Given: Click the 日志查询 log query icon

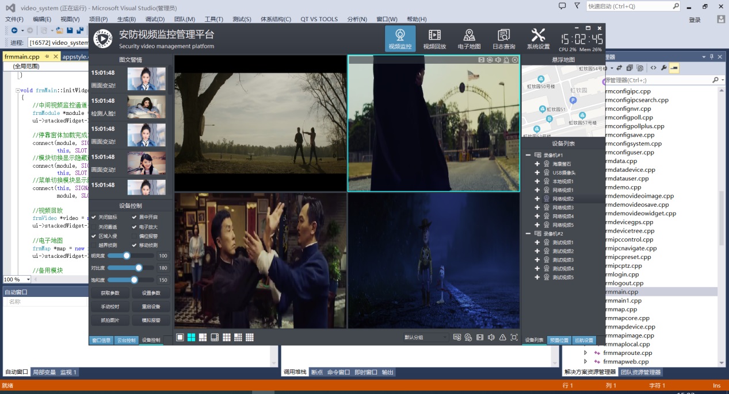Looking at the screenshot, I should click(503, 38).
